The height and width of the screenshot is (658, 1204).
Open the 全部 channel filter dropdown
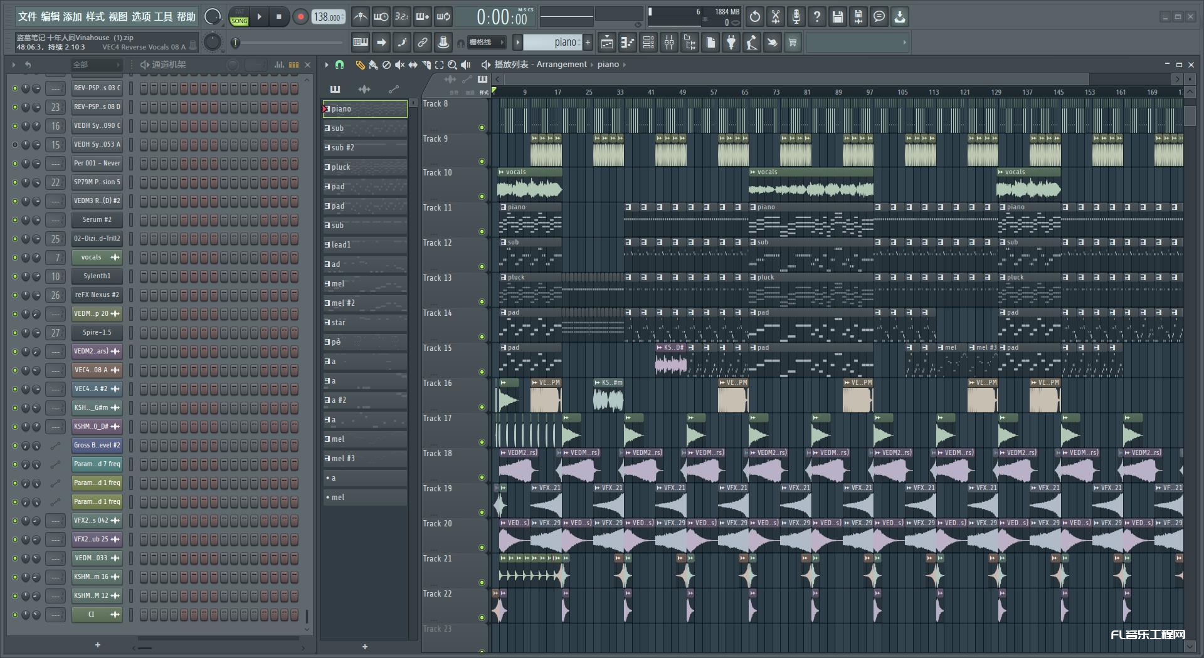95,65
